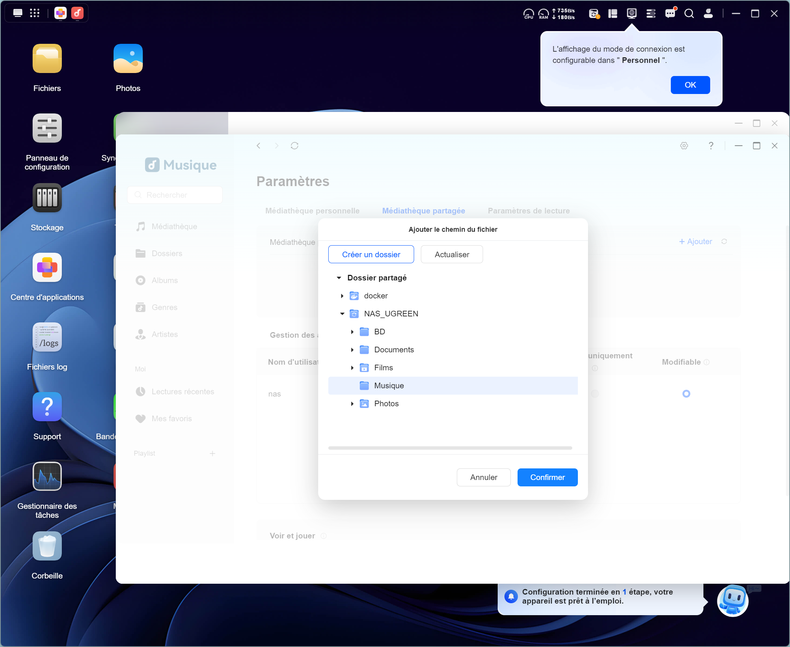Image resolution: width=790 pixels, height=647 pixels.
Task: Open the task transfer status icon
Action: tap(594, 14)
